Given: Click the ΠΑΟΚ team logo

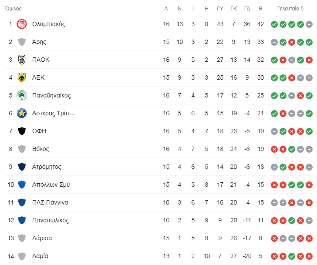Looking at the screenshot, I should (x=22, y=60).
